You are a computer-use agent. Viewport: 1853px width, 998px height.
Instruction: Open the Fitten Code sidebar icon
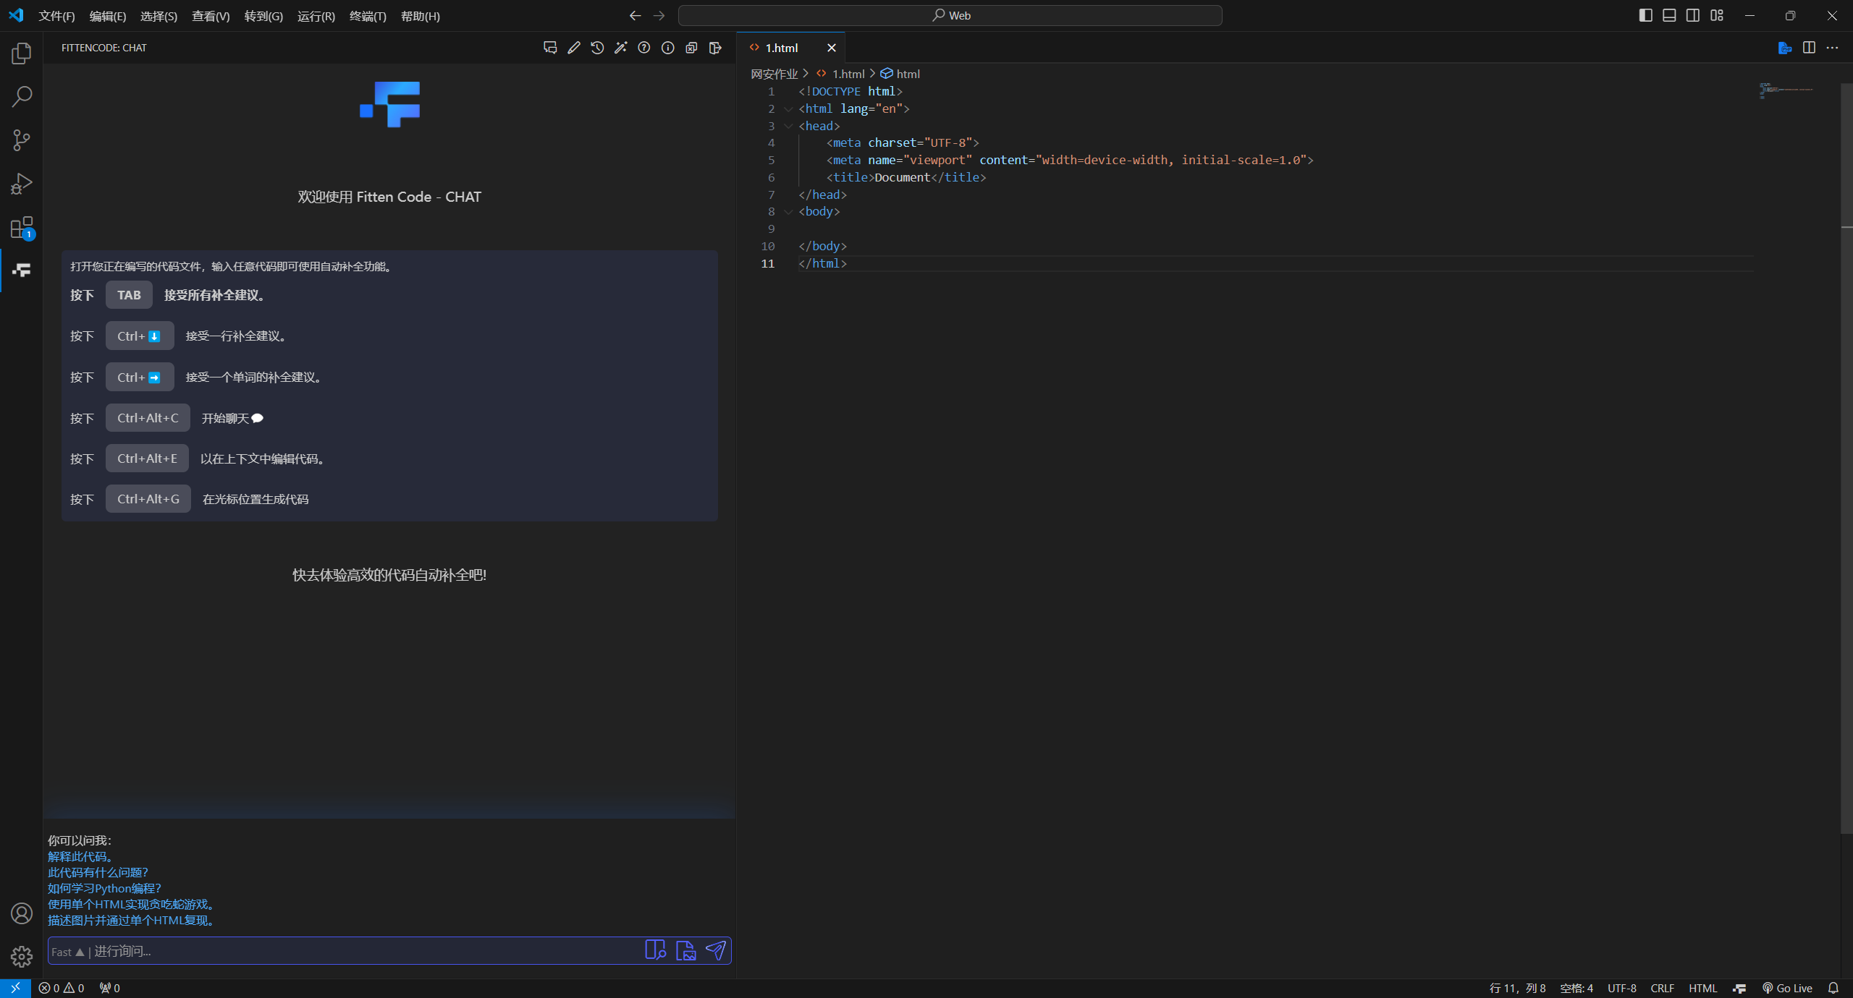click(22, 270)
